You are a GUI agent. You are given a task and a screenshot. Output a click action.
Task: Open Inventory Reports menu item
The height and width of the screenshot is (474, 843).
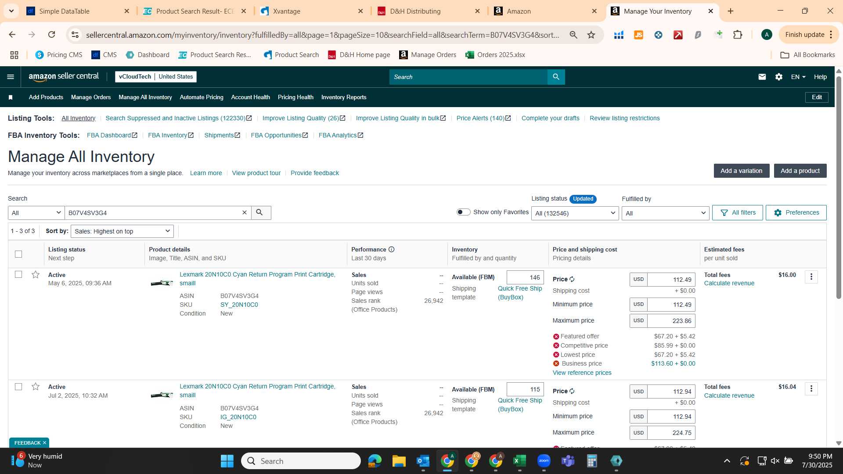tap(344, 97)
